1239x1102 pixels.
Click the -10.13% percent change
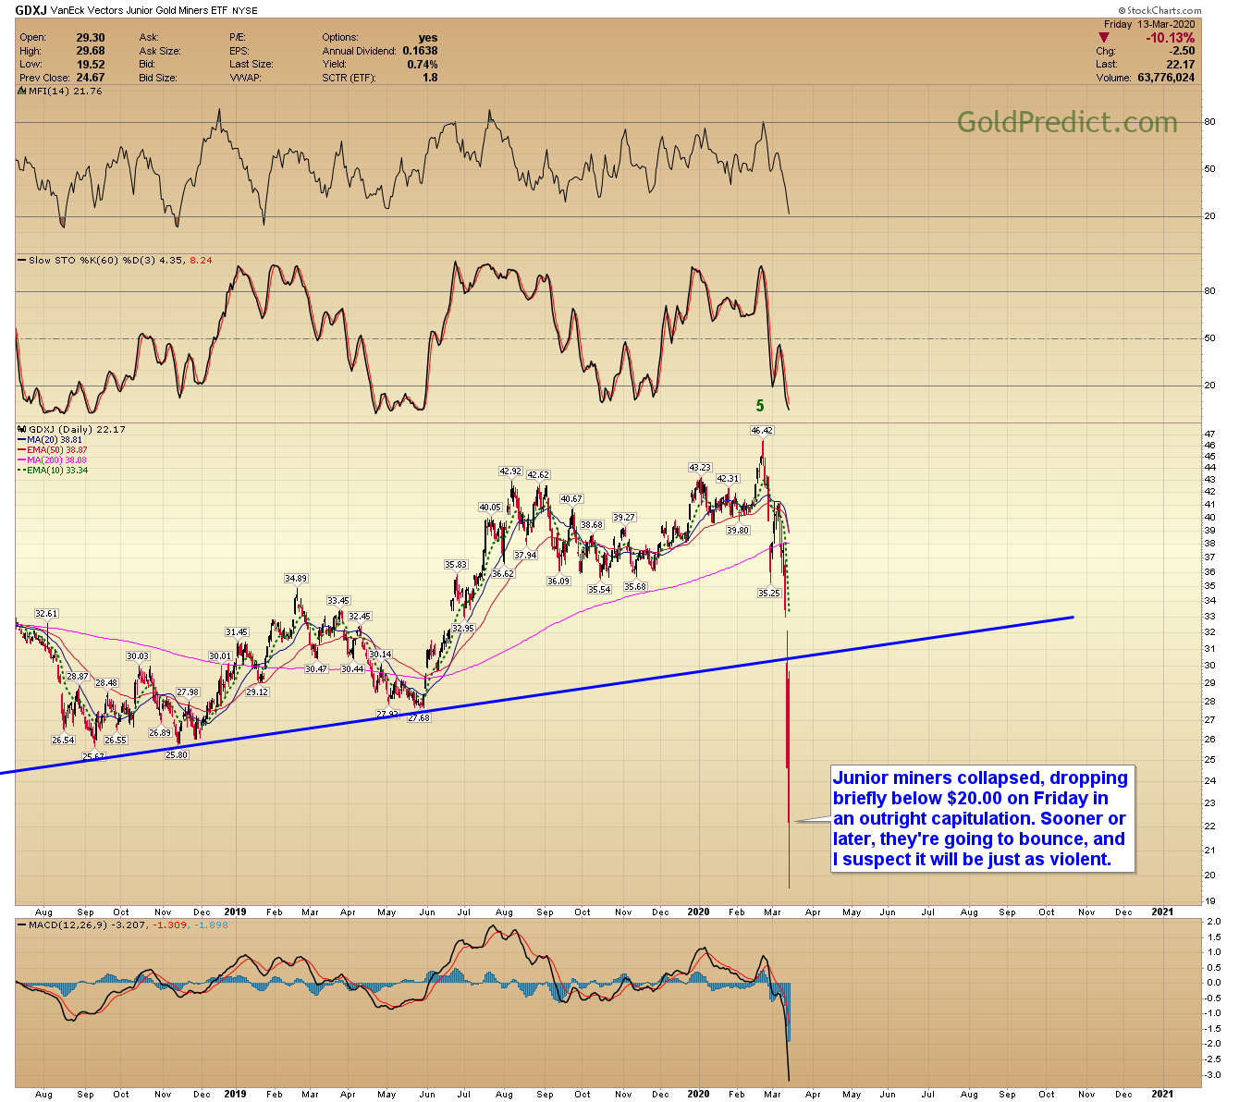[1170, 38]
